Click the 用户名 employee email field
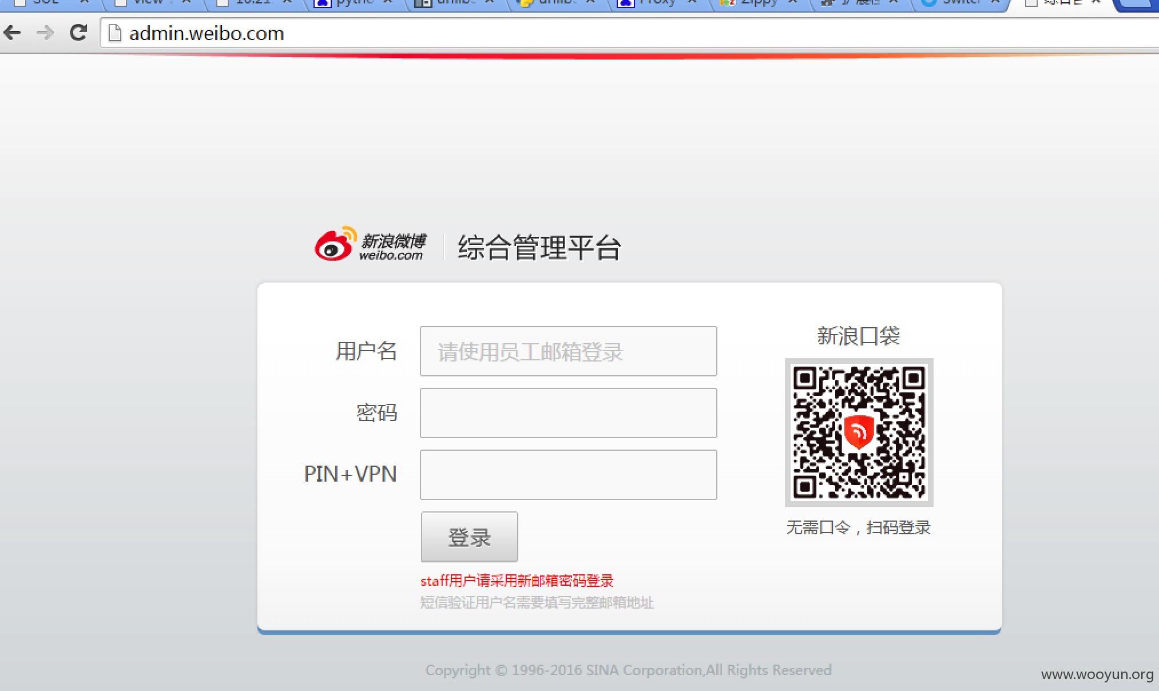 tap(568, 351)
